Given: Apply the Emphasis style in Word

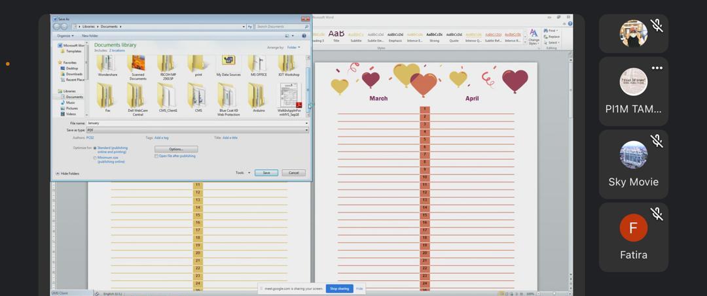Looking at the screenshot, I should click(395, 36).
